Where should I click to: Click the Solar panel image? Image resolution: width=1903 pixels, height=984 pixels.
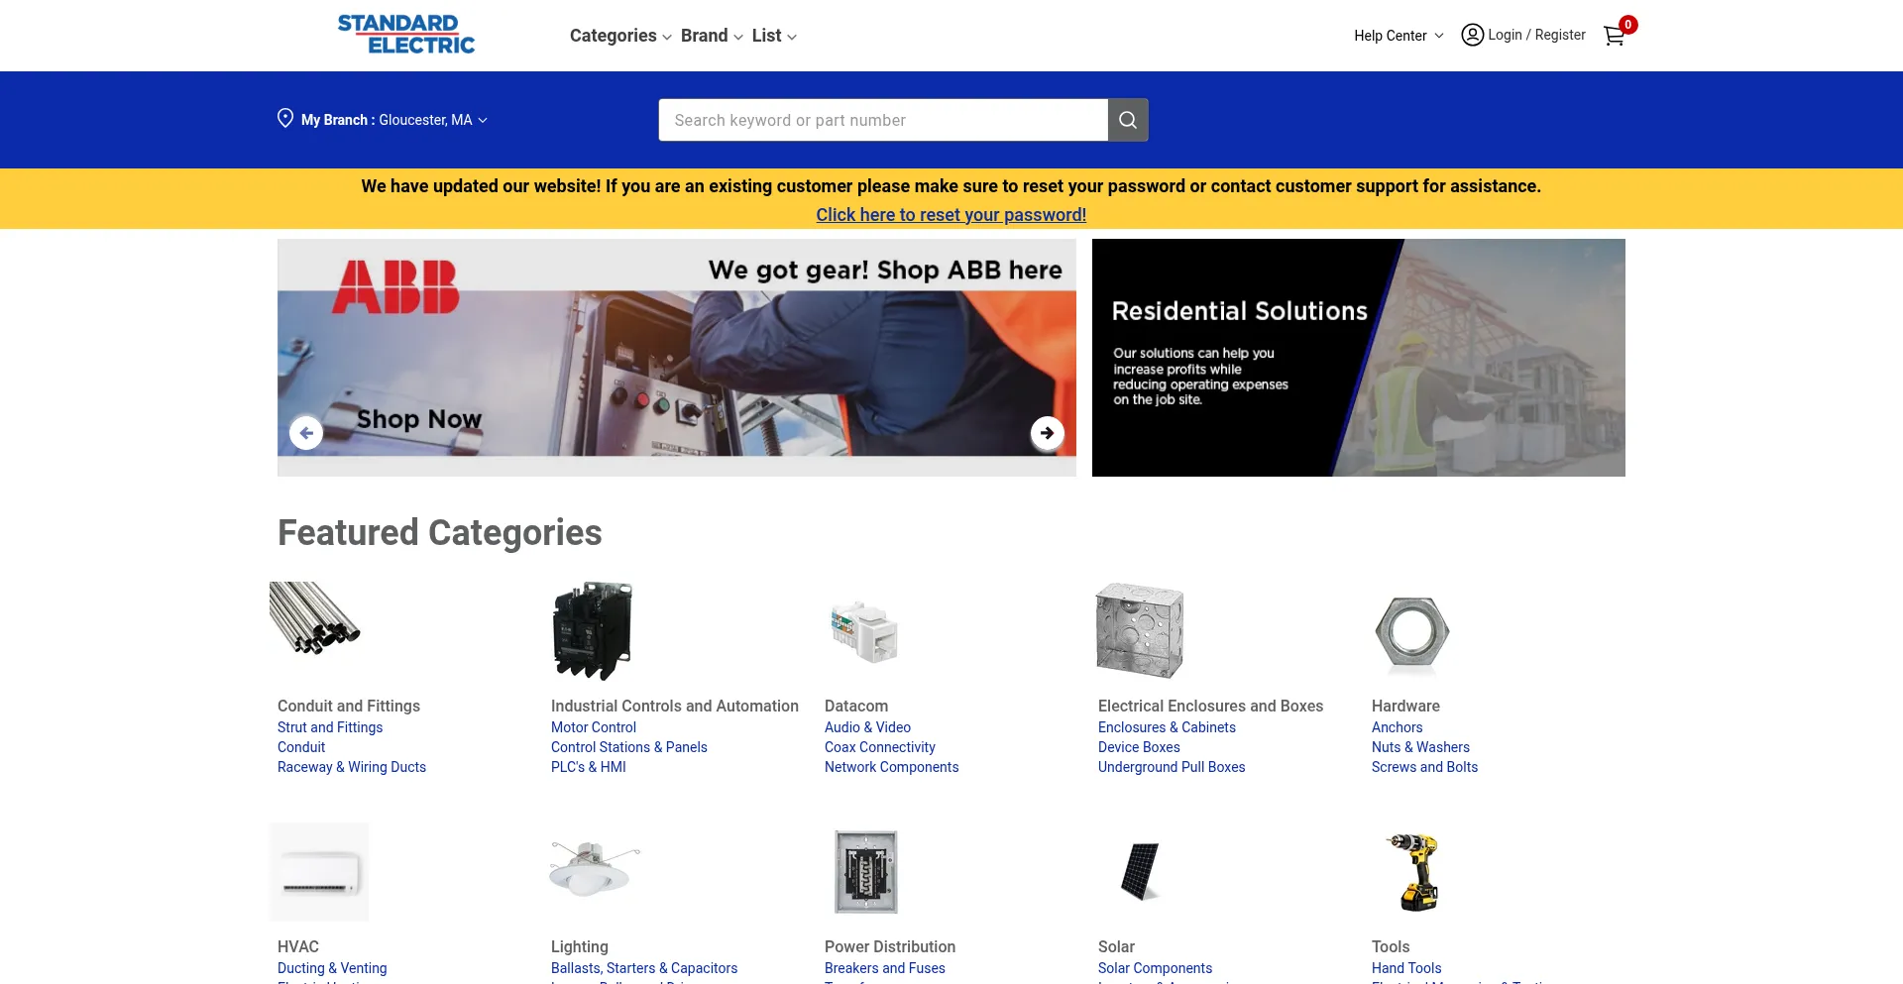coord(1140,871)
